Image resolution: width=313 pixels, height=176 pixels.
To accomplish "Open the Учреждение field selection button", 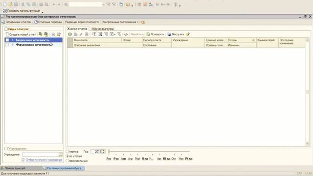I will click(x=61, y=154).
